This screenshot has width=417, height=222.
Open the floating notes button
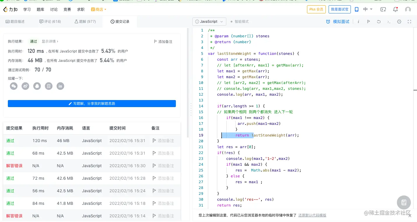[x=404, y=202]
